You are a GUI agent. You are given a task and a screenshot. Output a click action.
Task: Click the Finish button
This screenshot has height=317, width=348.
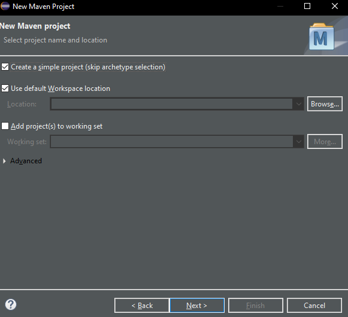[x=255, y=306]
